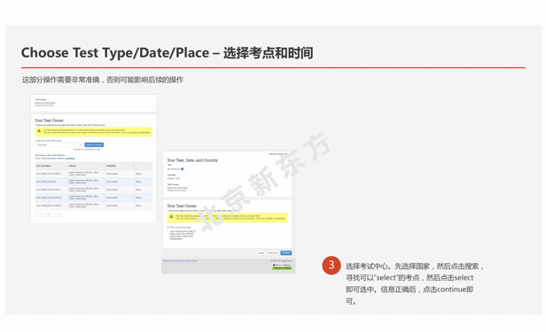
Task: Click the blue info icon beside SAT with Essay
Action: [182, 169]
